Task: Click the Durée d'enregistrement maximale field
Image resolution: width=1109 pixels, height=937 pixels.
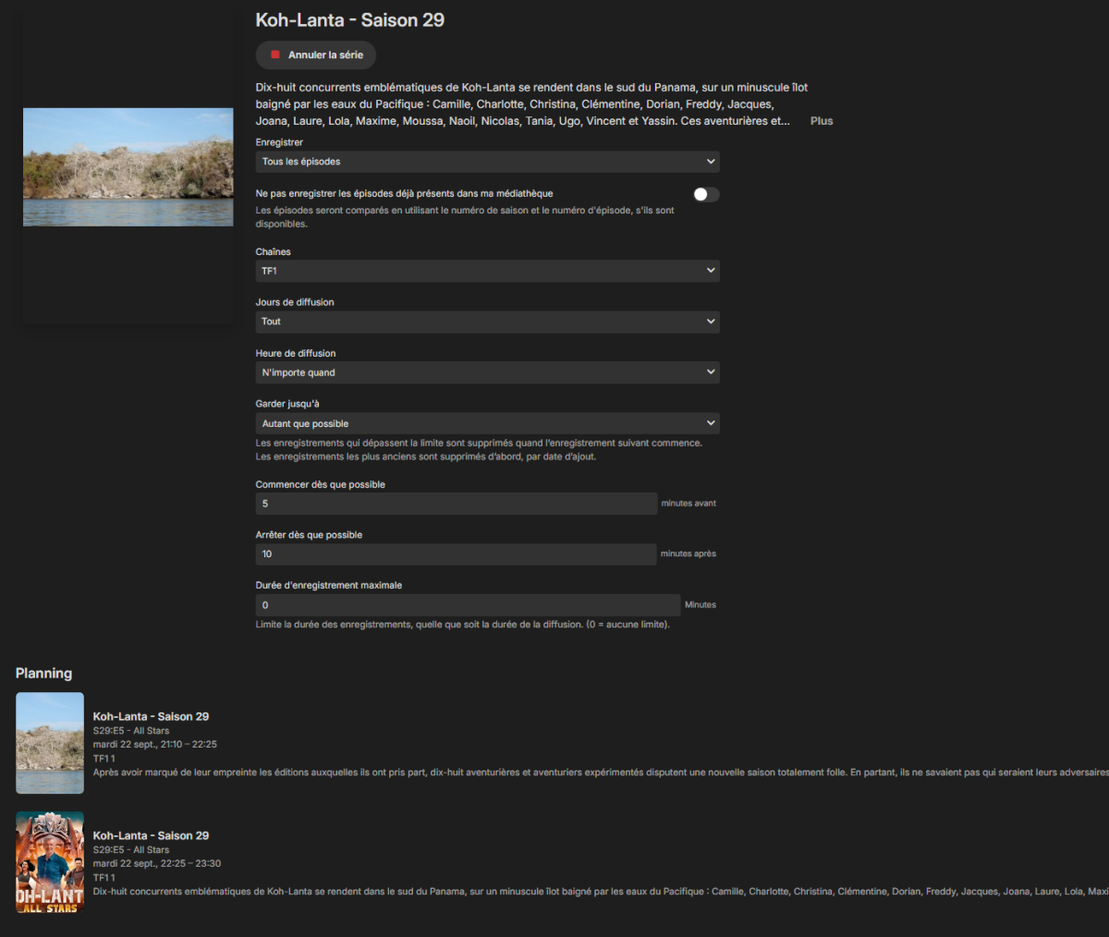Action: click(x=468, y=605)
